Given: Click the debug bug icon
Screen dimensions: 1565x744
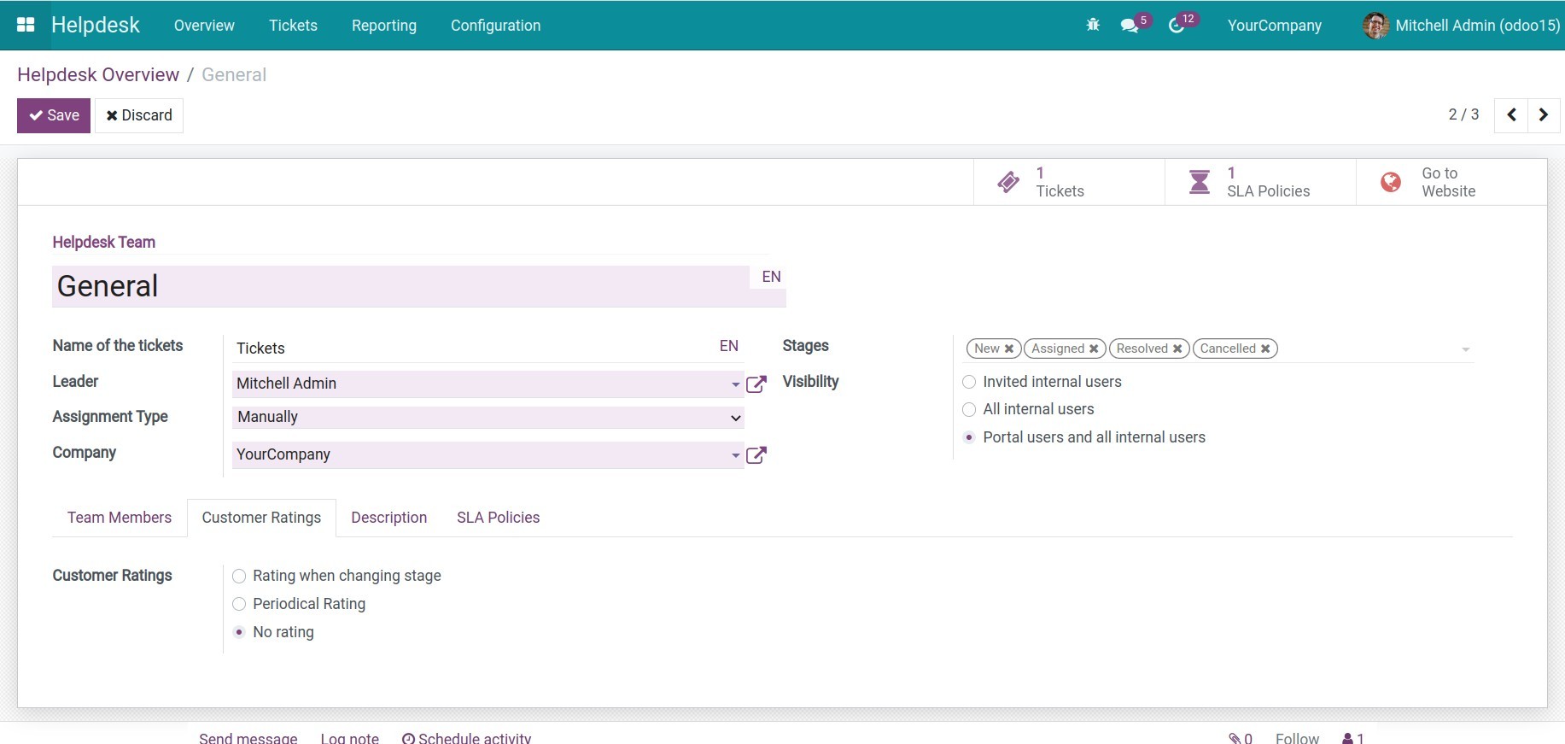Looking at the screenshot, I should click(1093, 26).
